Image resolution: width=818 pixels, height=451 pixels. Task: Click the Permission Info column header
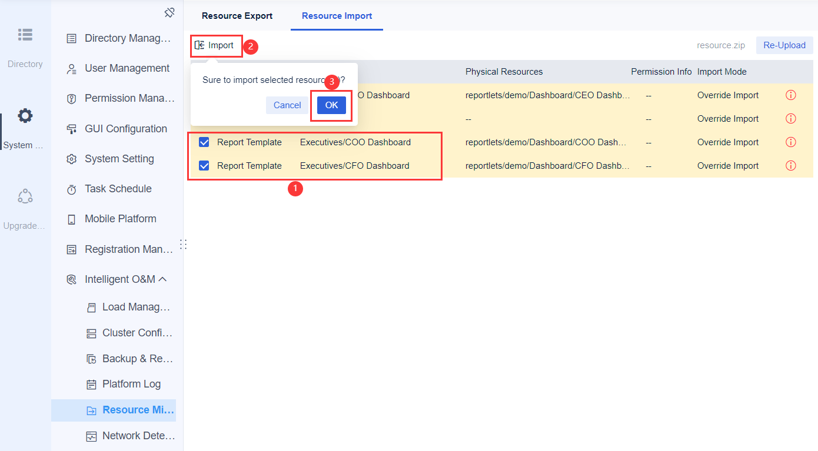coord(661,72)
